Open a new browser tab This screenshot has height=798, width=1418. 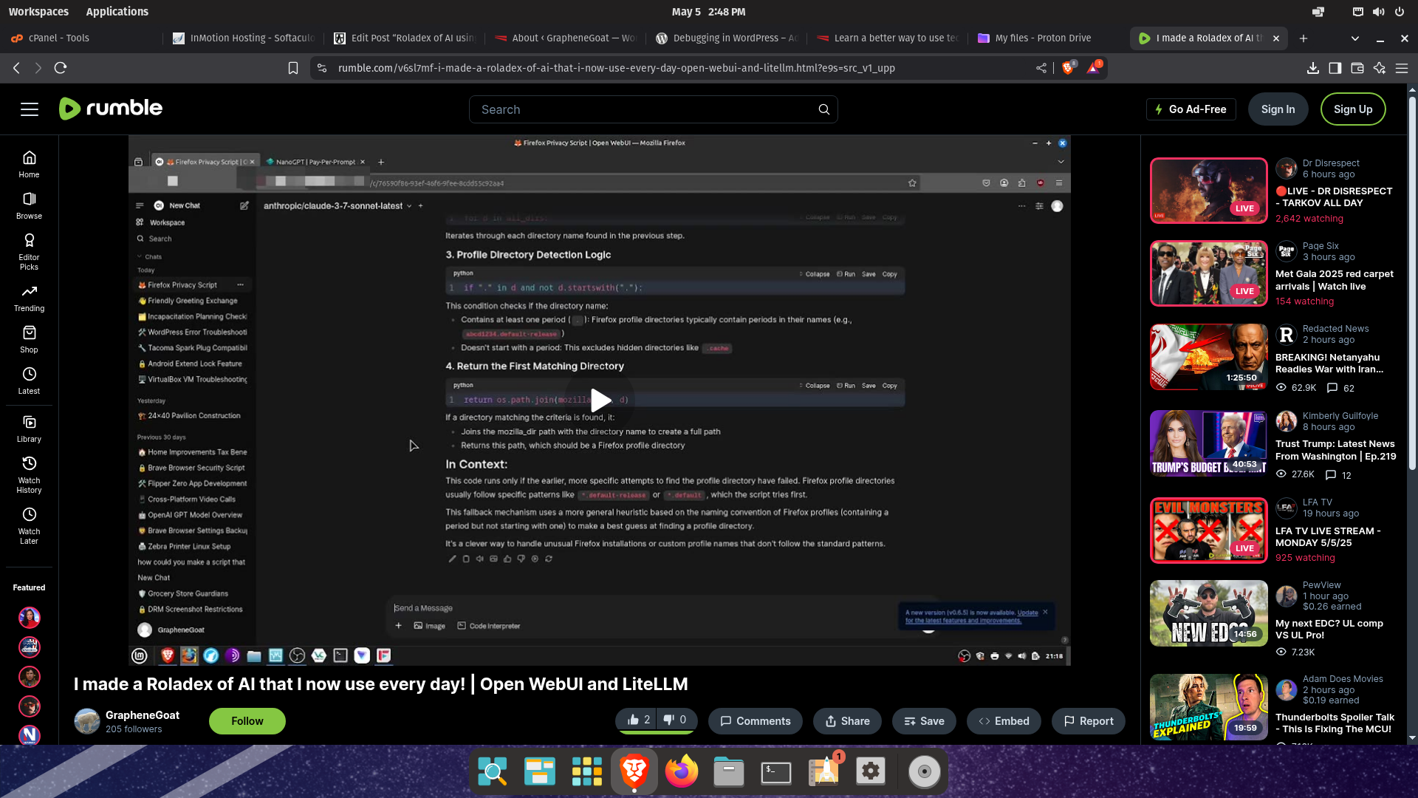pos(1304,38)
